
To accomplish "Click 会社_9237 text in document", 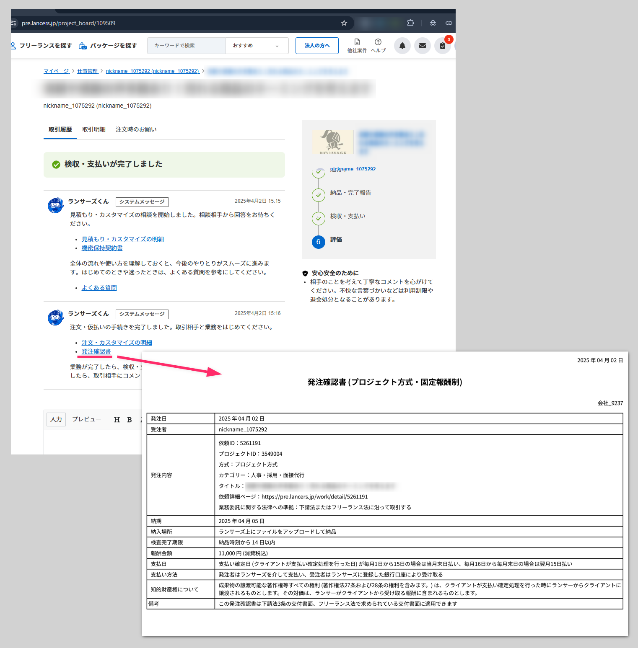I will point(610,403).
